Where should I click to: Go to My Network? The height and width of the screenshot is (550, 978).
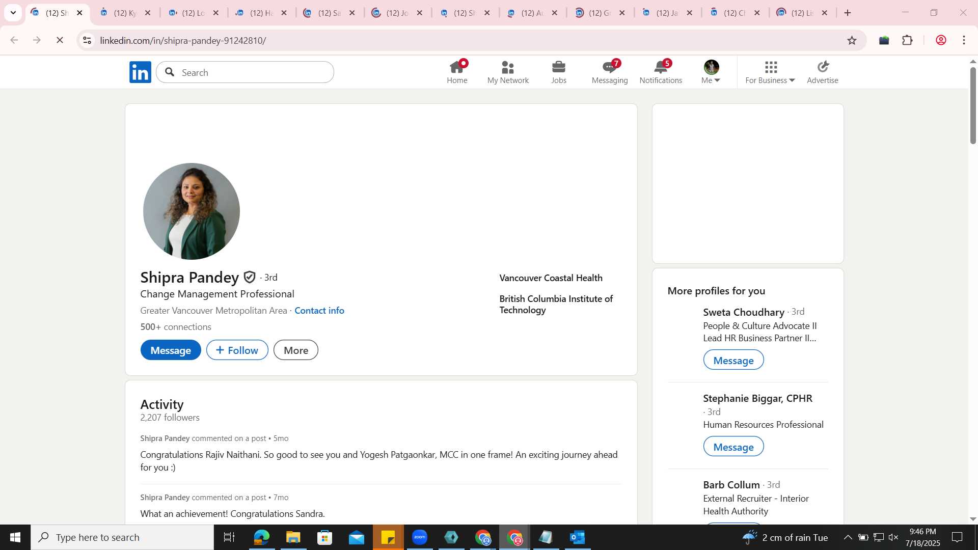tap(508, 72)
